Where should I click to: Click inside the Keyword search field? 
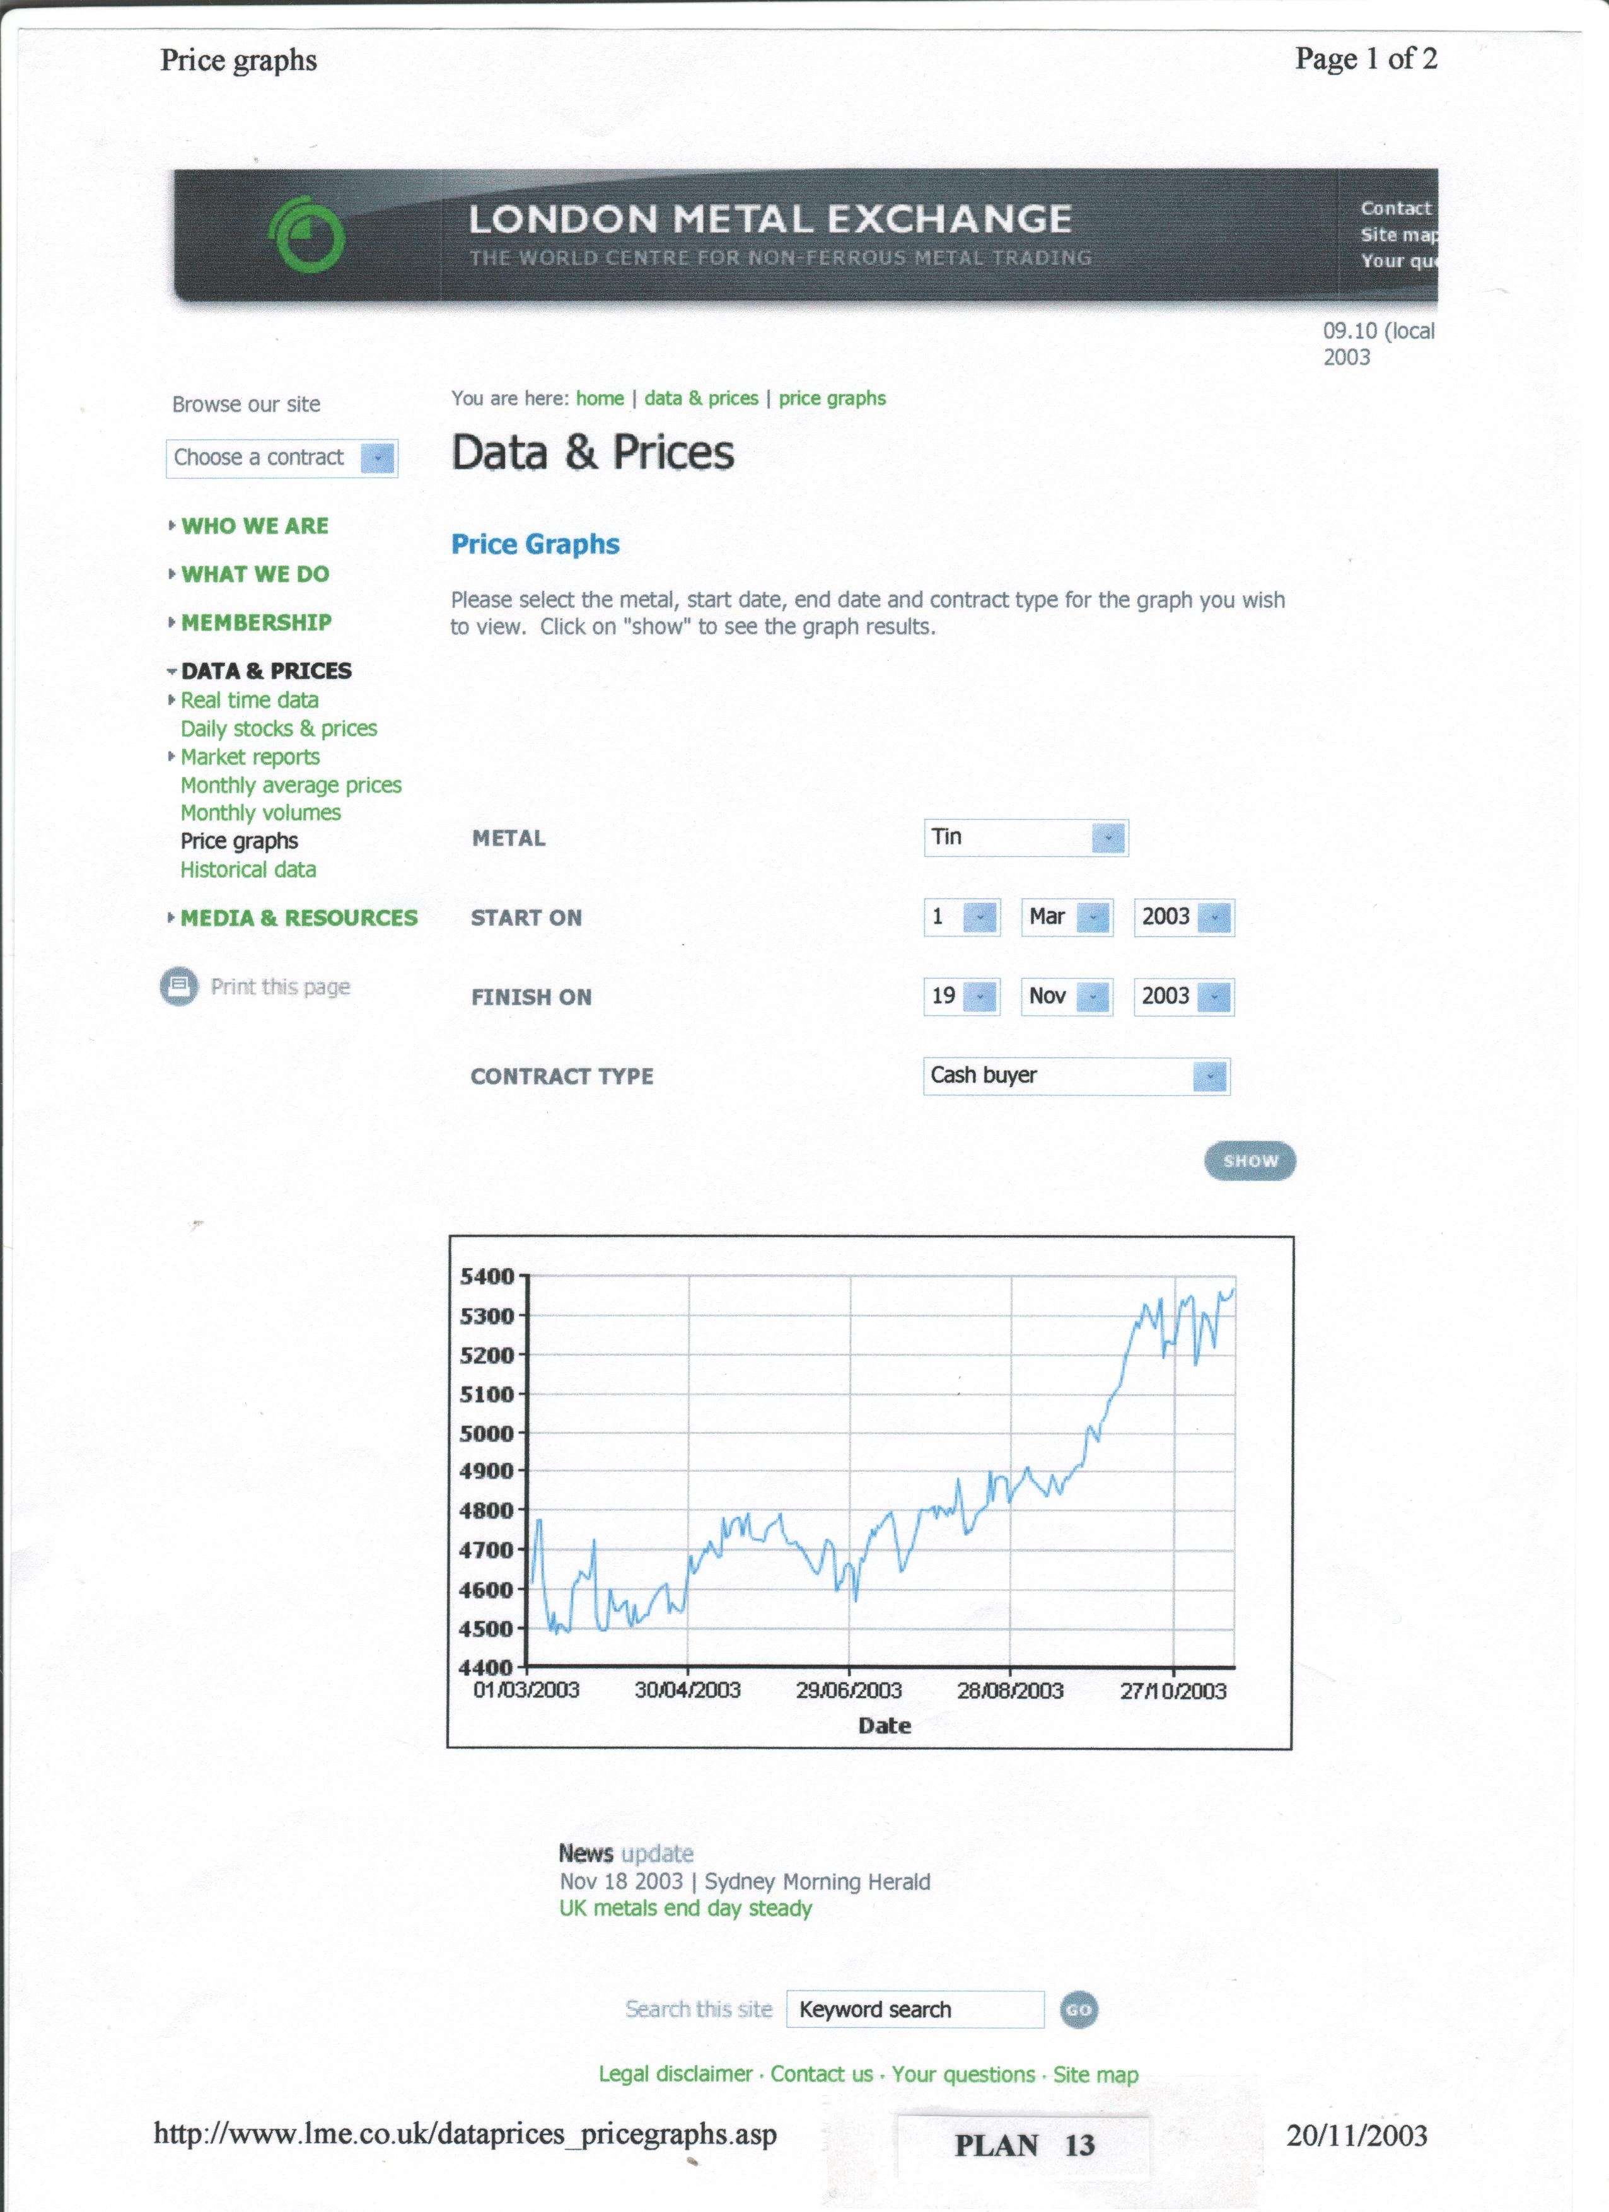click(915, 2010)
